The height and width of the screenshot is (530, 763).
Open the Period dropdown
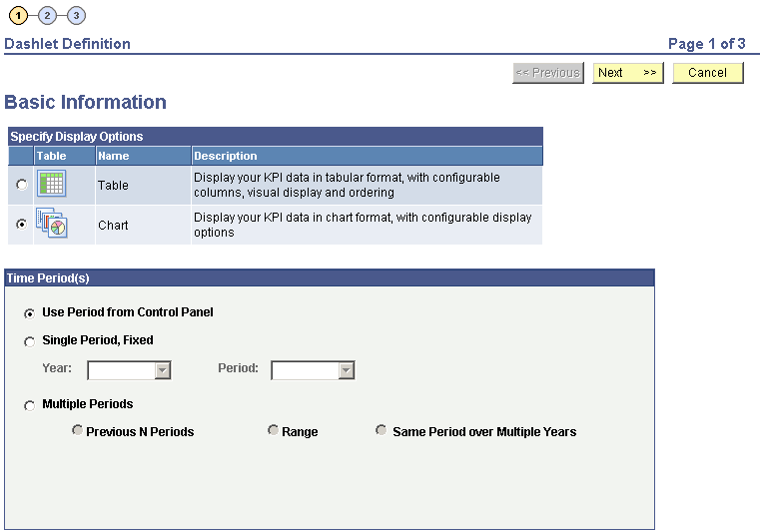pos(313,370)
